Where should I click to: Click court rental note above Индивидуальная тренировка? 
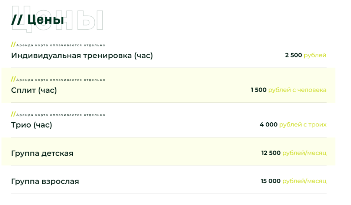tap(61, 45)
